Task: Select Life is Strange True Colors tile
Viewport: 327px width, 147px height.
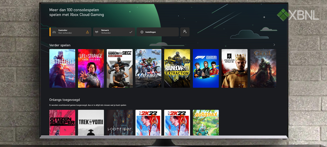Action: (x=91, y=68)
